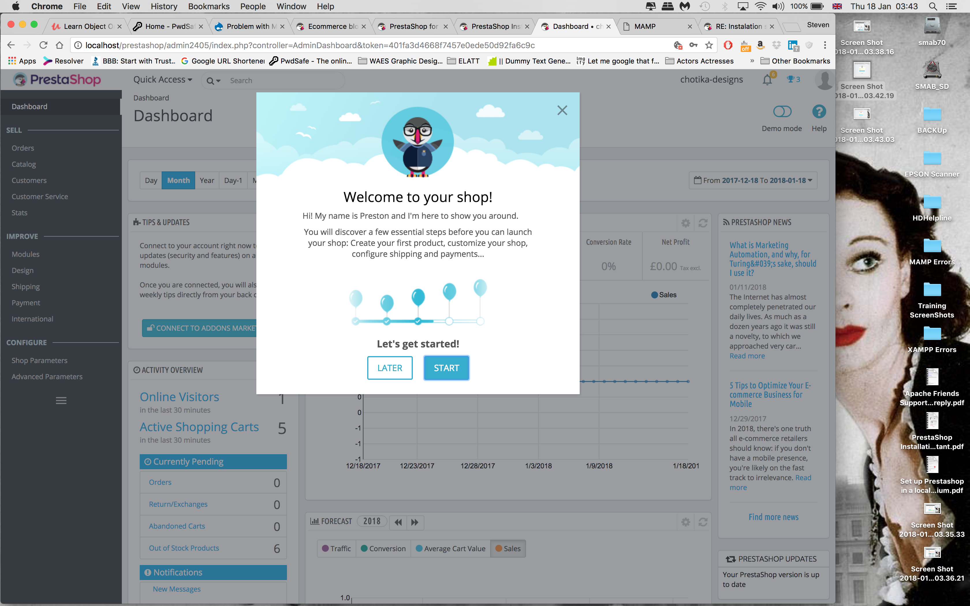
Task: Click the sales widget refresh icon
Action: pos(703,223)
